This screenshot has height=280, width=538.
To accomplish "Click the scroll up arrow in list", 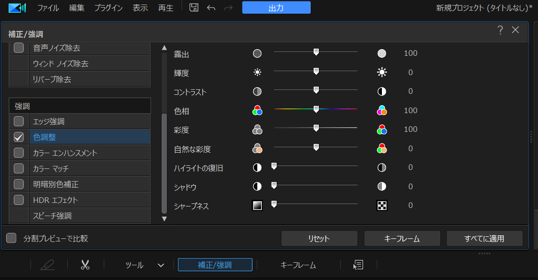I will (x=164, y=48).
